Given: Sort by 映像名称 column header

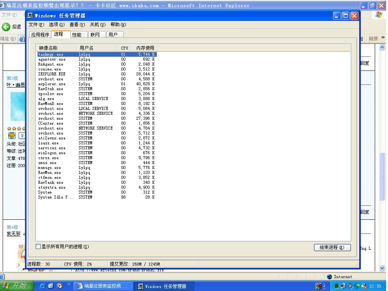Looking at the screenshot, I should (x=56, y=48).
